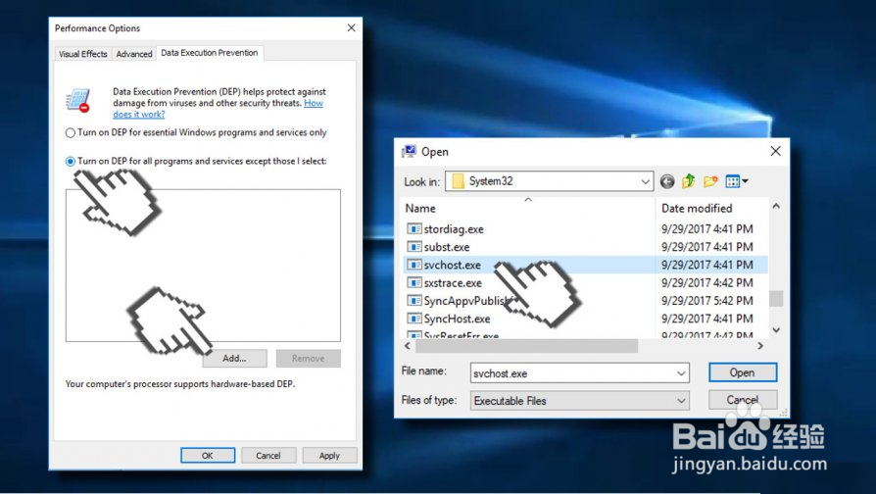
Task: Click the Create New Folder icon
Action: click(710, 181)
